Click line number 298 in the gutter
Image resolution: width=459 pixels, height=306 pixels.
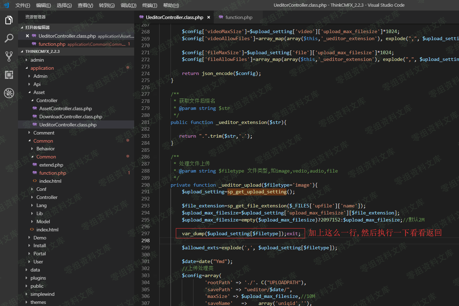point(145,241)
